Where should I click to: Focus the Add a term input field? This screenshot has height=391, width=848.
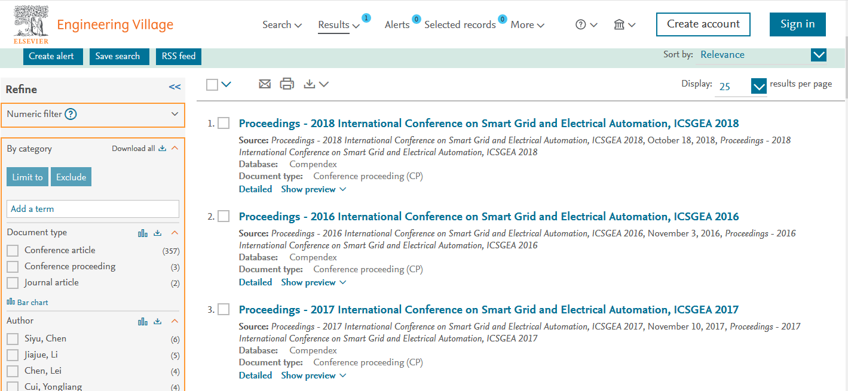93,209
